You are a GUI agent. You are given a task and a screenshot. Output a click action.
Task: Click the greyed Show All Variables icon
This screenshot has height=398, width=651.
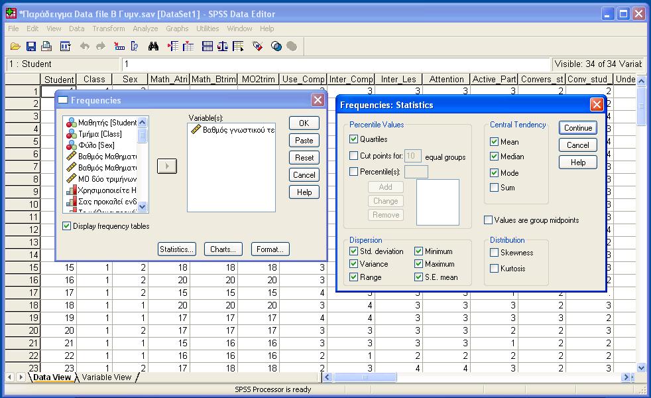coord(292,46)
